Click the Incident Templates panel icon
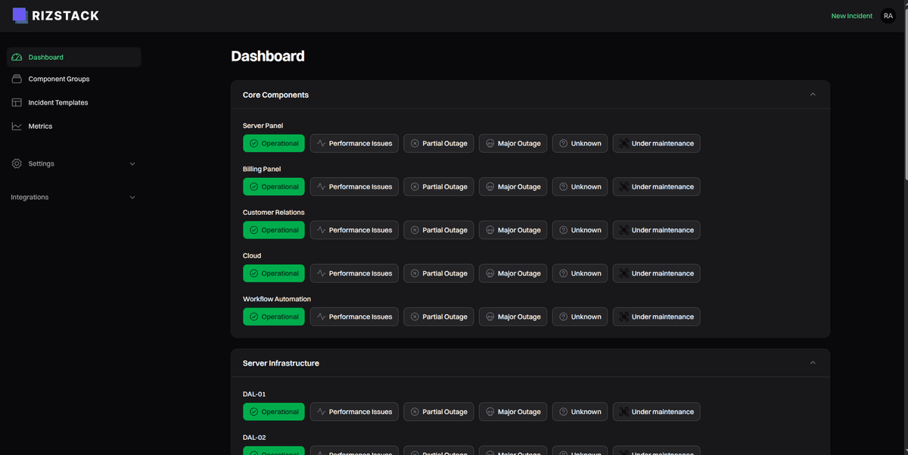908x455 pixels. tap(17, 102)
